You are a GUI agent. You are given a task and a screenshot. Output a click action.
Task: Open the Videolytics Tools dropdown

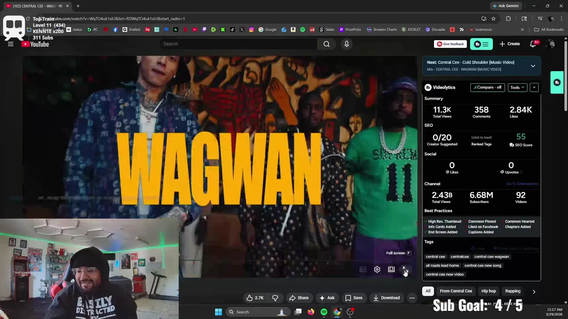coord(517,87)
